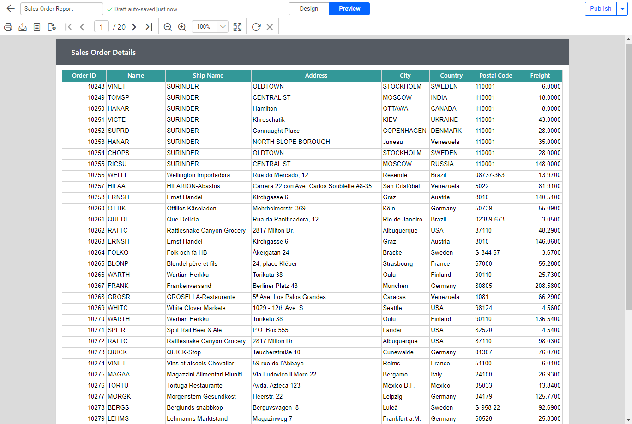
Task: Publish the report
Action: point(601,8)
